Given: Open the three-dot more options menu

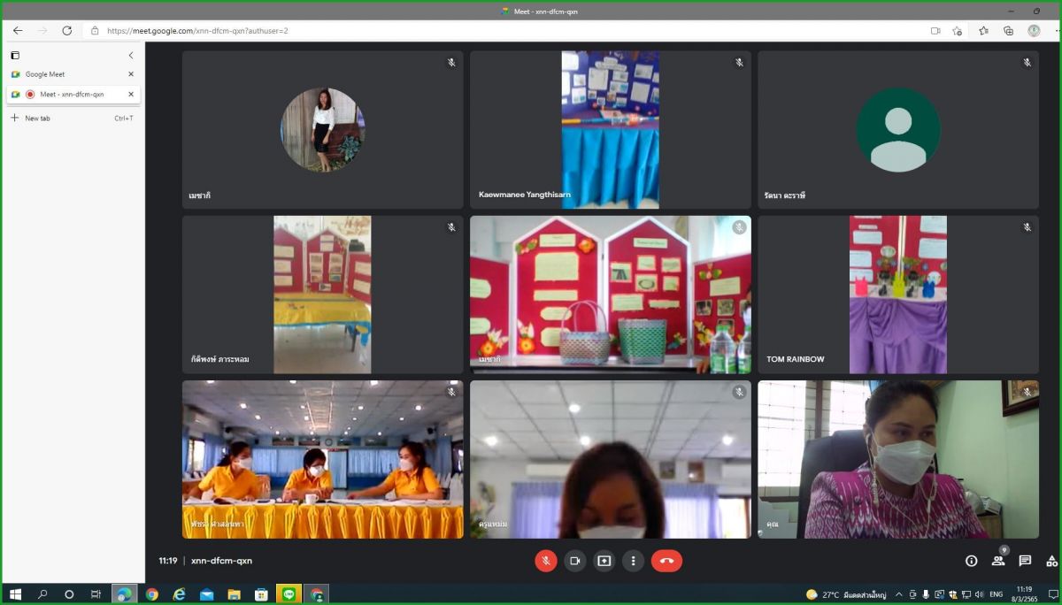Looking at the screenshot, I should [x=633, y=561].
